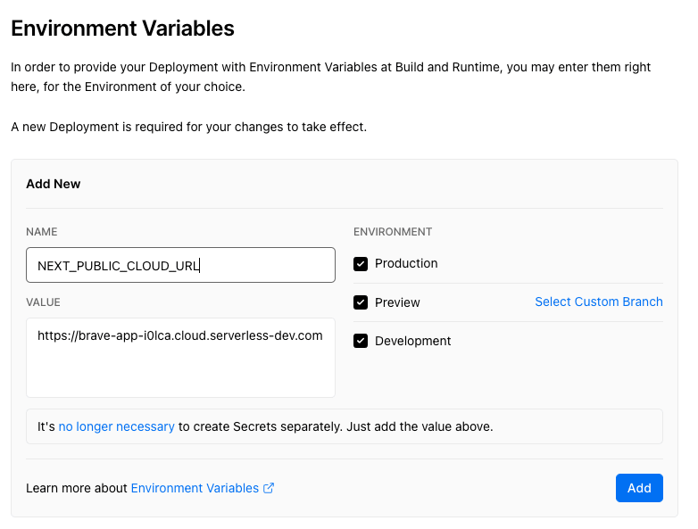
Task: Click the blue Add button
Action: pyautogui.click(x=639, y=488)
